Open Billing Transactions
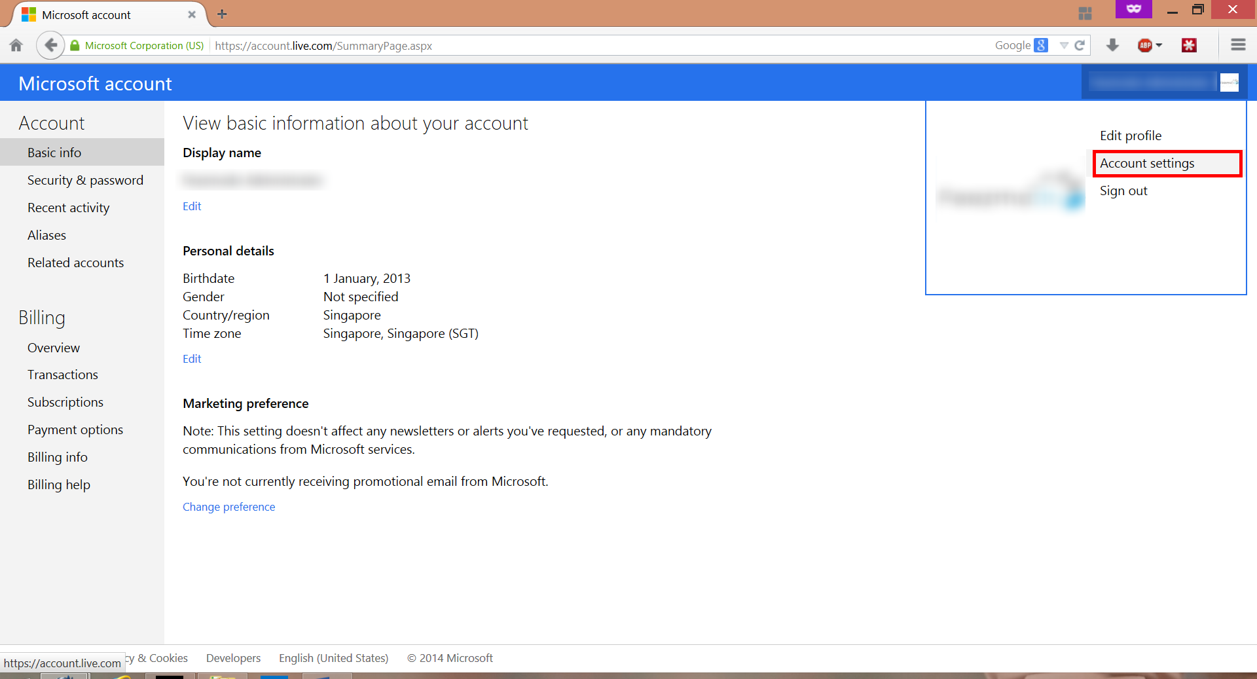The image size is (1257, 679). (x=63, y=375)
